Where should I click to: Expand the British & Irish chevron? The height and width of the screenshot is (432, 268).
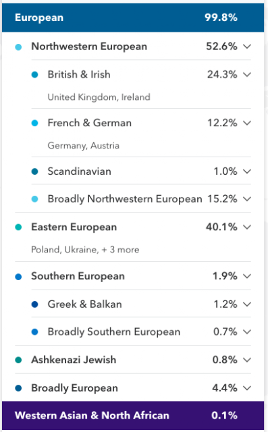pyautogui.click(x=247, y=74)
